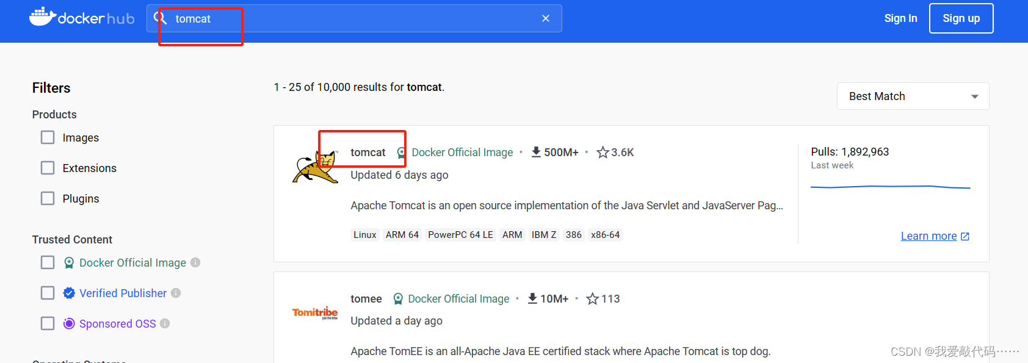Click tomee's Docker Official Image badge icon
This screenshot has height=363, width=1028.
(398, 299)
